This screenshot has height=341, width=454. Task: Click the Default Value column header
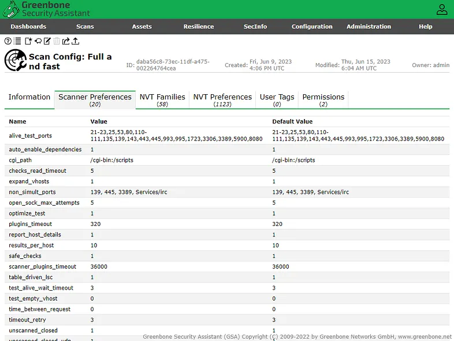click(292, 121)
